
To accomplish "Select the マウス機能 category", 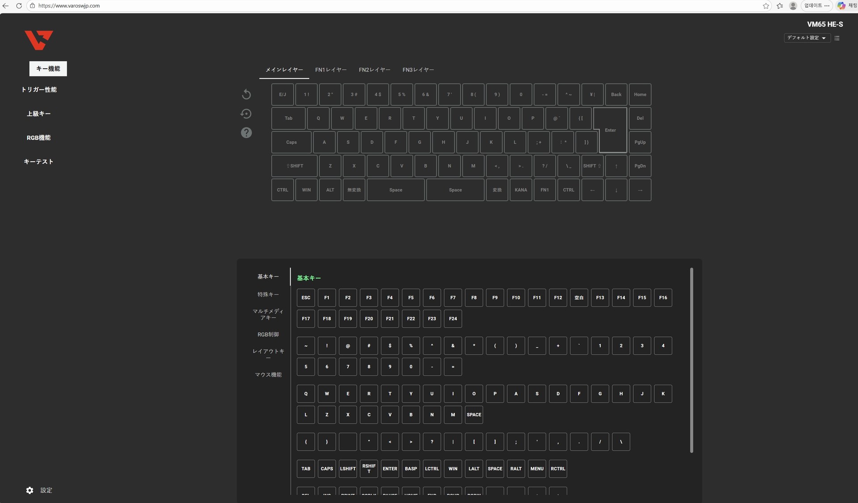I will pos(268,375).
